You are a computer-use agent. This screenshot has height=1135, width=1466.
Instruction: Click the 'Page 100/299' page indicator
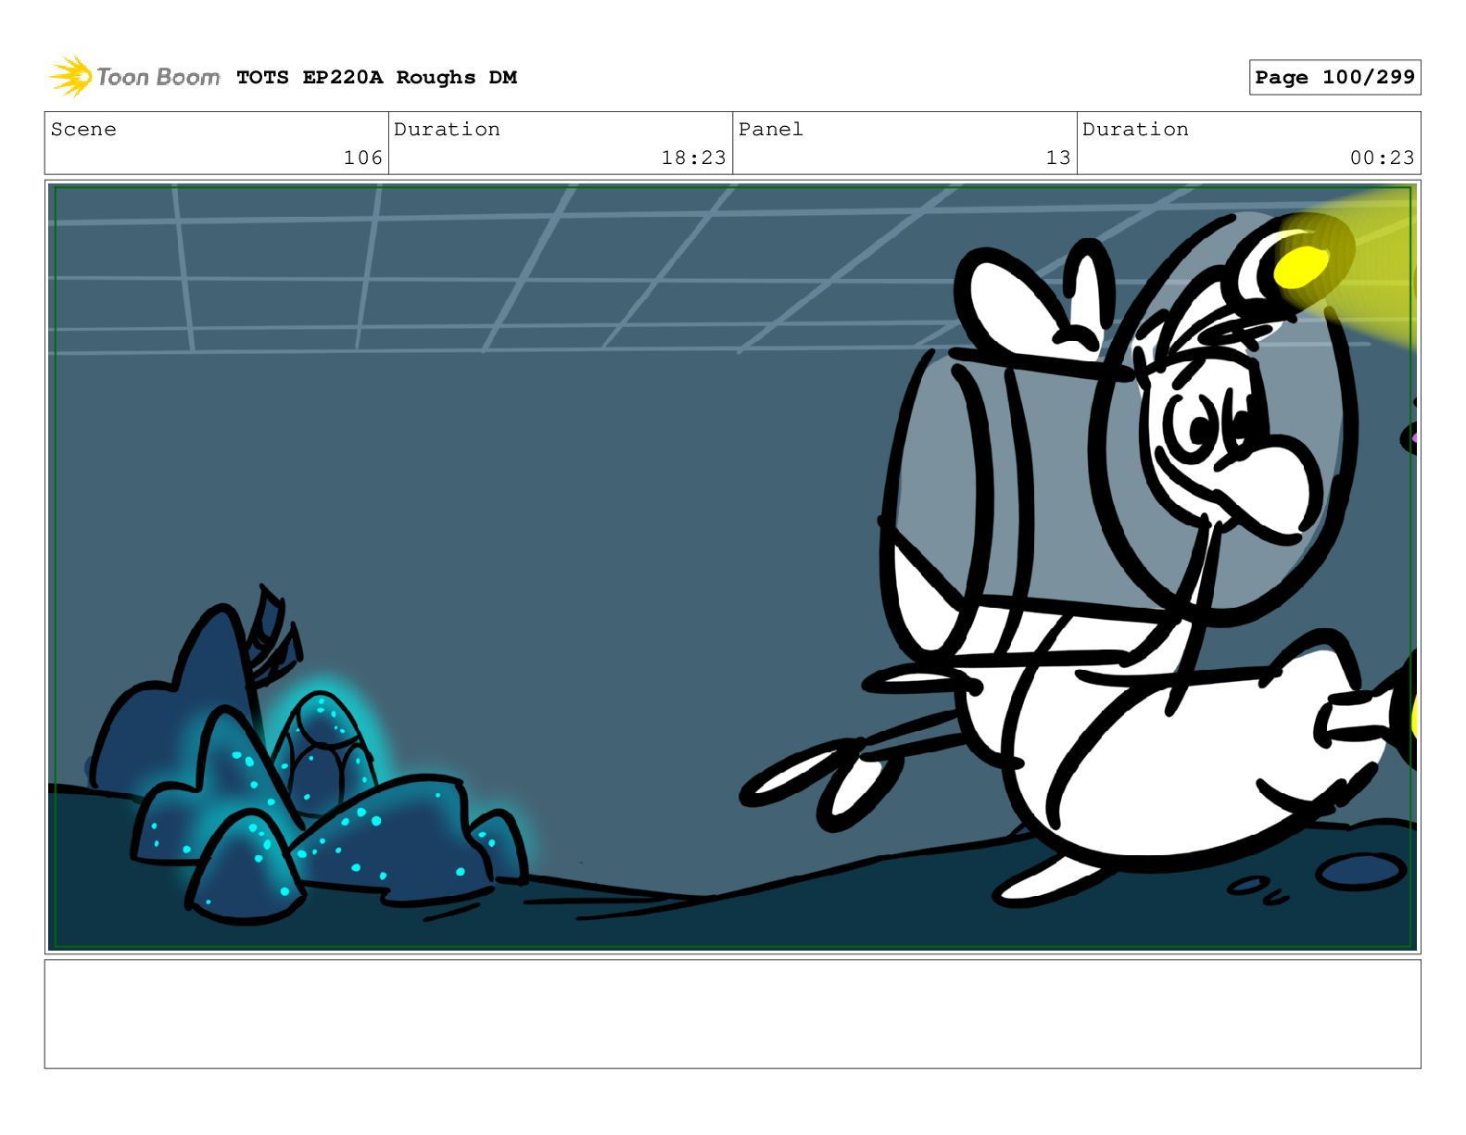coord(1334,77)
